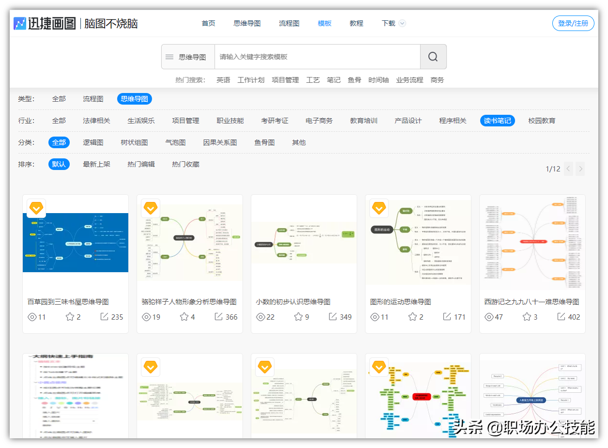Select the 流程图 type filter
Screen dimensions: 608x448
[93, 98]
